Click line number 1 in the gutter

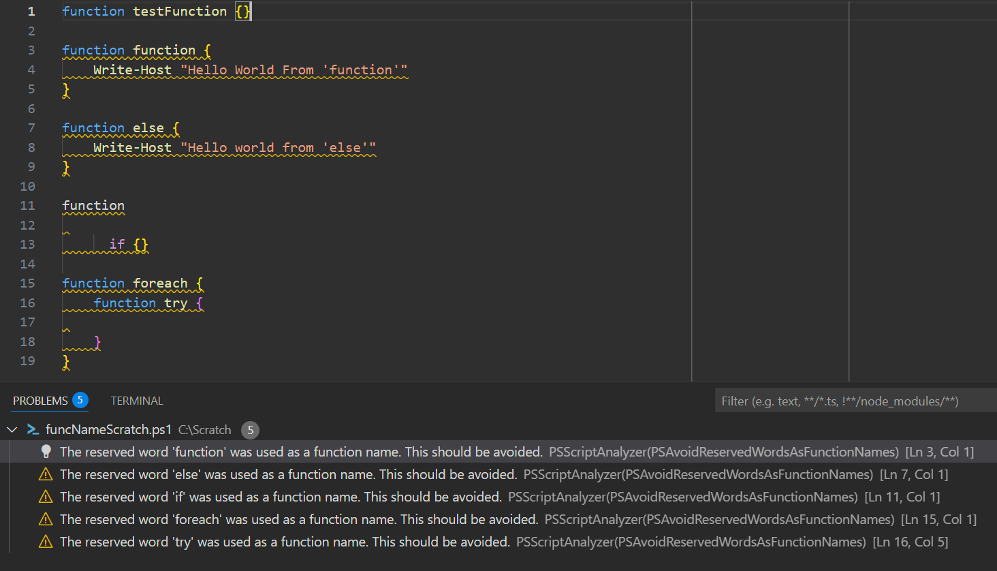tap(31, 12)
